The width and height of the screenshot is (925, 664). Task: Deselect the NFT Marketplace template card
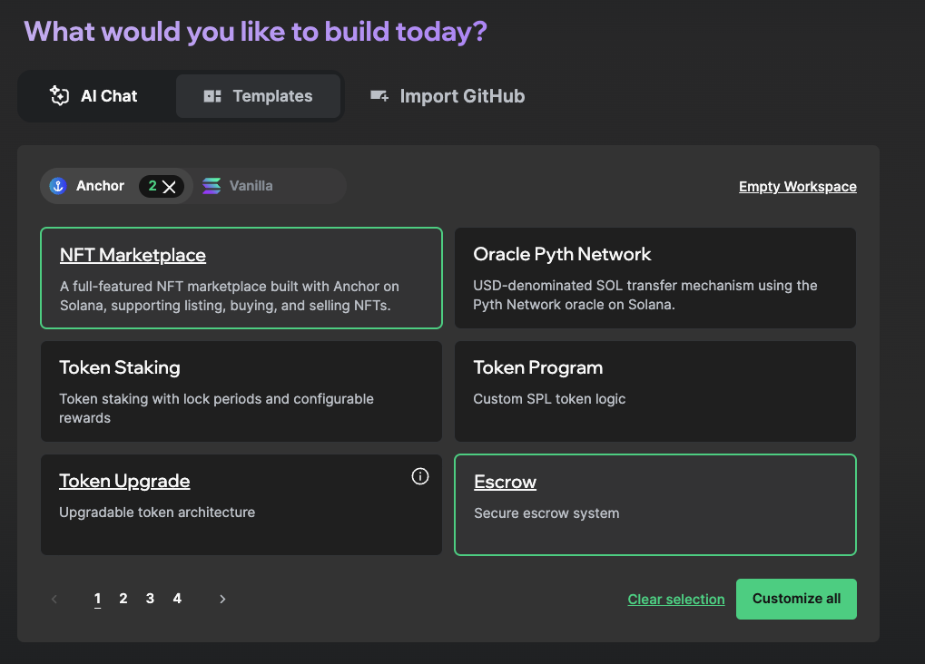241,278
